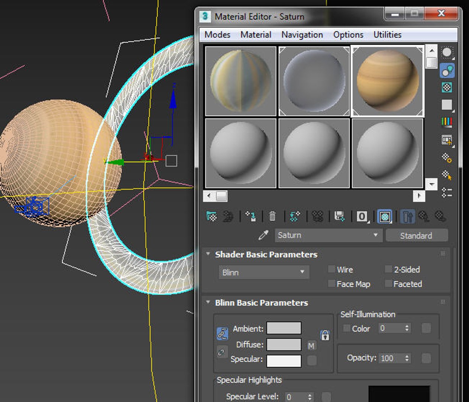Collapse Blinn Basic Parameters rollout

[208, 302]
